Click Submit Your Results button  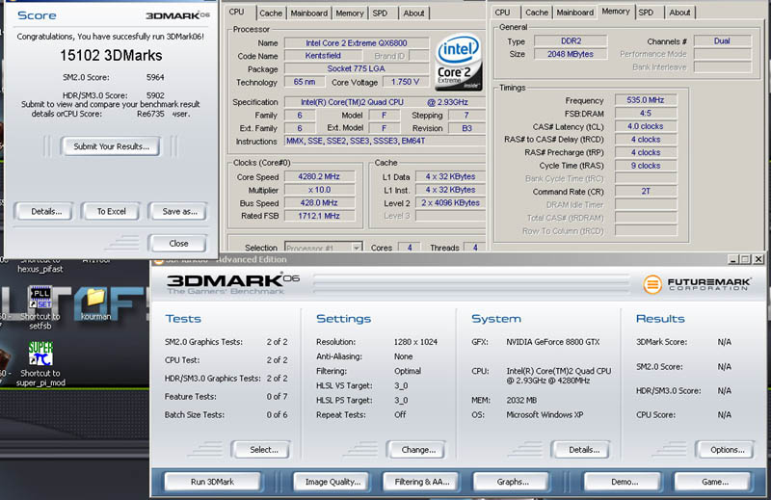(111, 146)
